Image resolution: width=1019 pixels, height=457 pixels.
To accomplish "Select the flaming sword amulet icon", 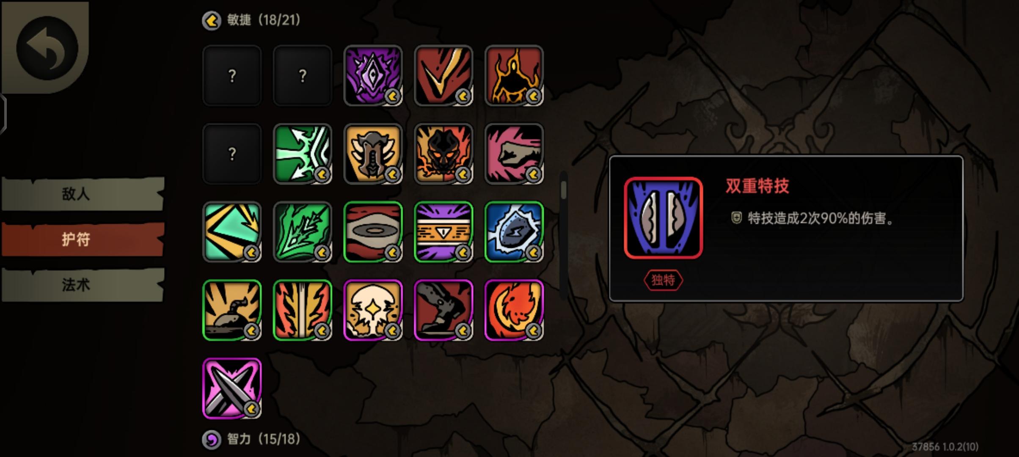I will tap(302, 310).
